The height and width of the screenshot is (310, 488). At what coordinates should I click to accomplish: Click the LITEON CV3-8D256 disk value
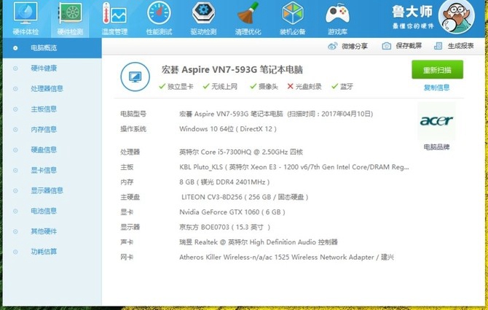click(x=245, y=197)
